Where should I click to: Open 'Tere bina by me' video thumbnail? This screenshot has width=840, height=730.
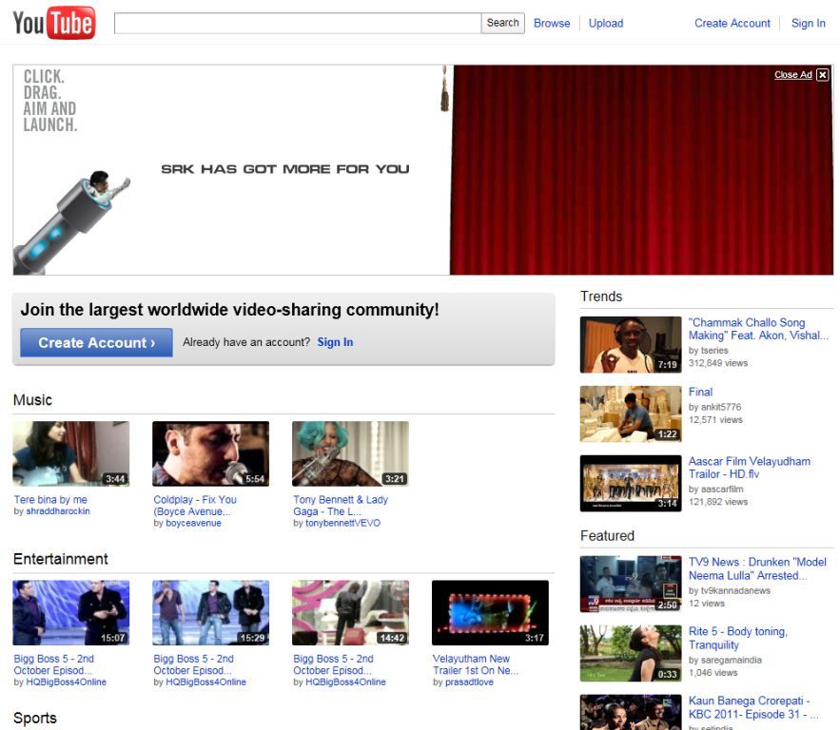pyautogui.click(x=70, y=453)
